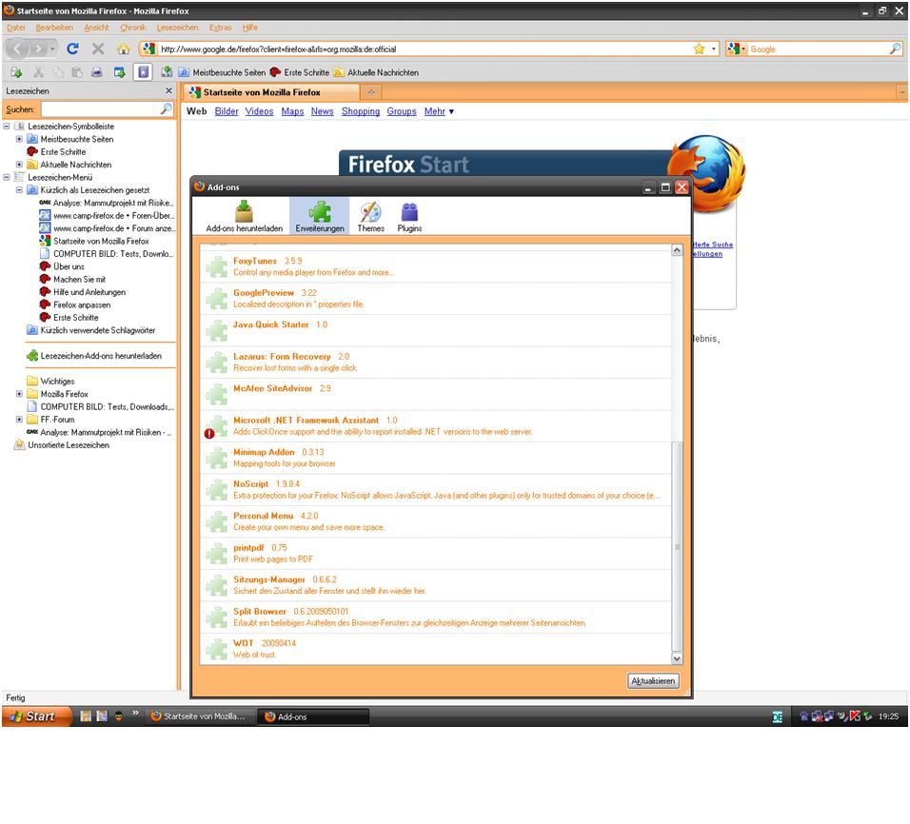Switch to Erweiterungen section in Add-ons
The height and width of the screenshot is (824, 910).
pos(320,216)
